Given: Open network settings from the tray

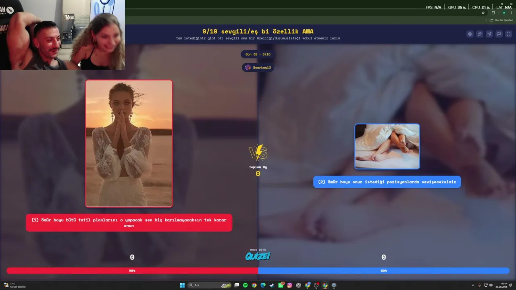Looking at the screenshot, I should click(486, 285).
